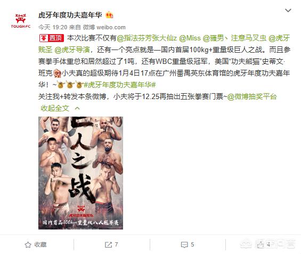The image size is (301, 254).
Task: Collapse the post with 收起全文
Action: coord(55,108)
